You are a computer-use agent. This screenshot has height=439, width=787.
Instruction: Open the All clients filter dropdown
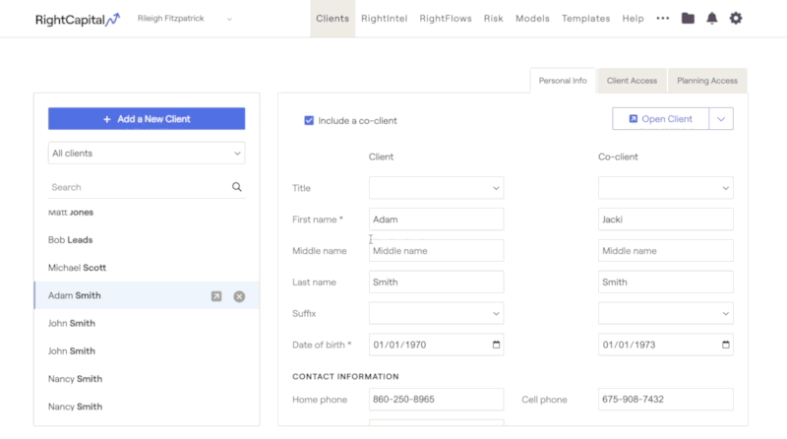tap(147, 154)
